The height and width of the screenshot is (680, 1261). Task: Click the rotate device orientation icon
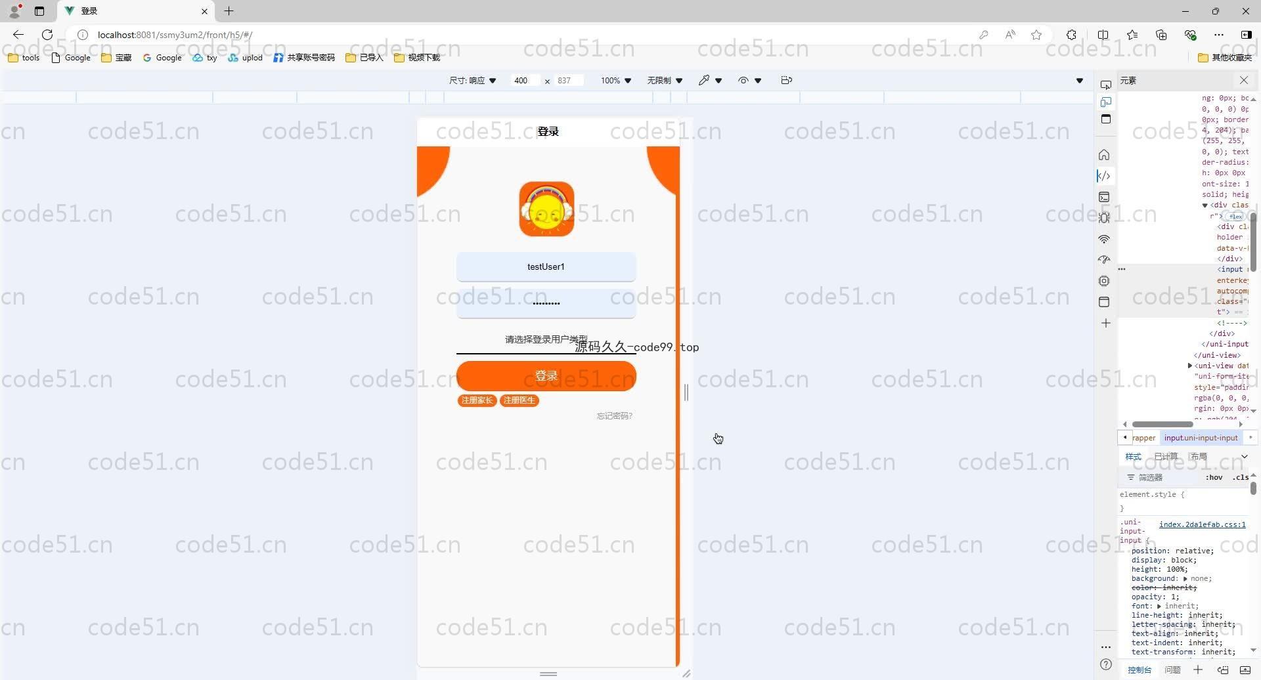click(x=787, y=80)
